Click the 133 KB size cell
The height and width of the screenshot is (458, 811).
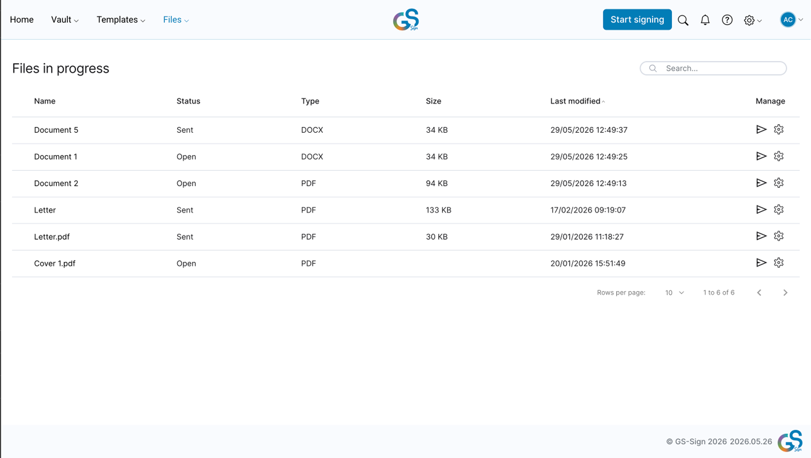[x=438, y=210]
